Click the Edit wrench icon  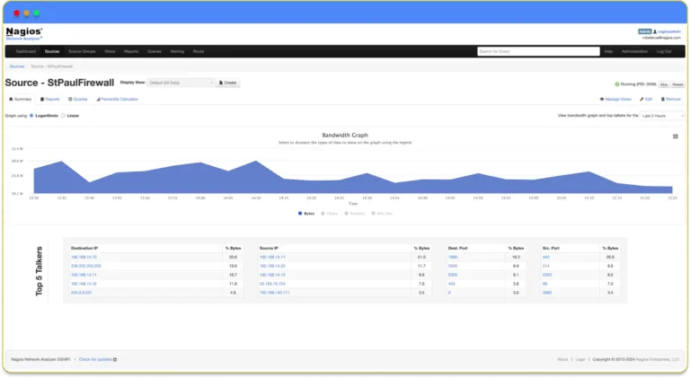641,99
